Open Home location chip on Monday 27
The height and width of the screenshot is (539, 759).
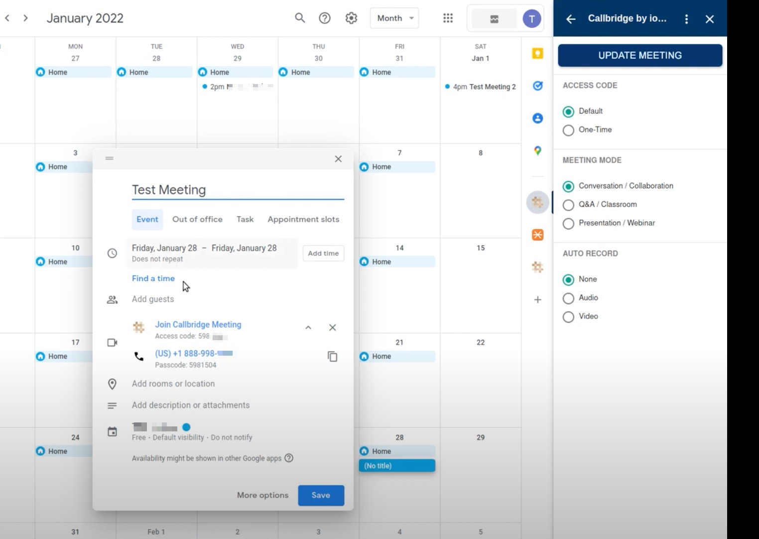[x=74, y=72]
